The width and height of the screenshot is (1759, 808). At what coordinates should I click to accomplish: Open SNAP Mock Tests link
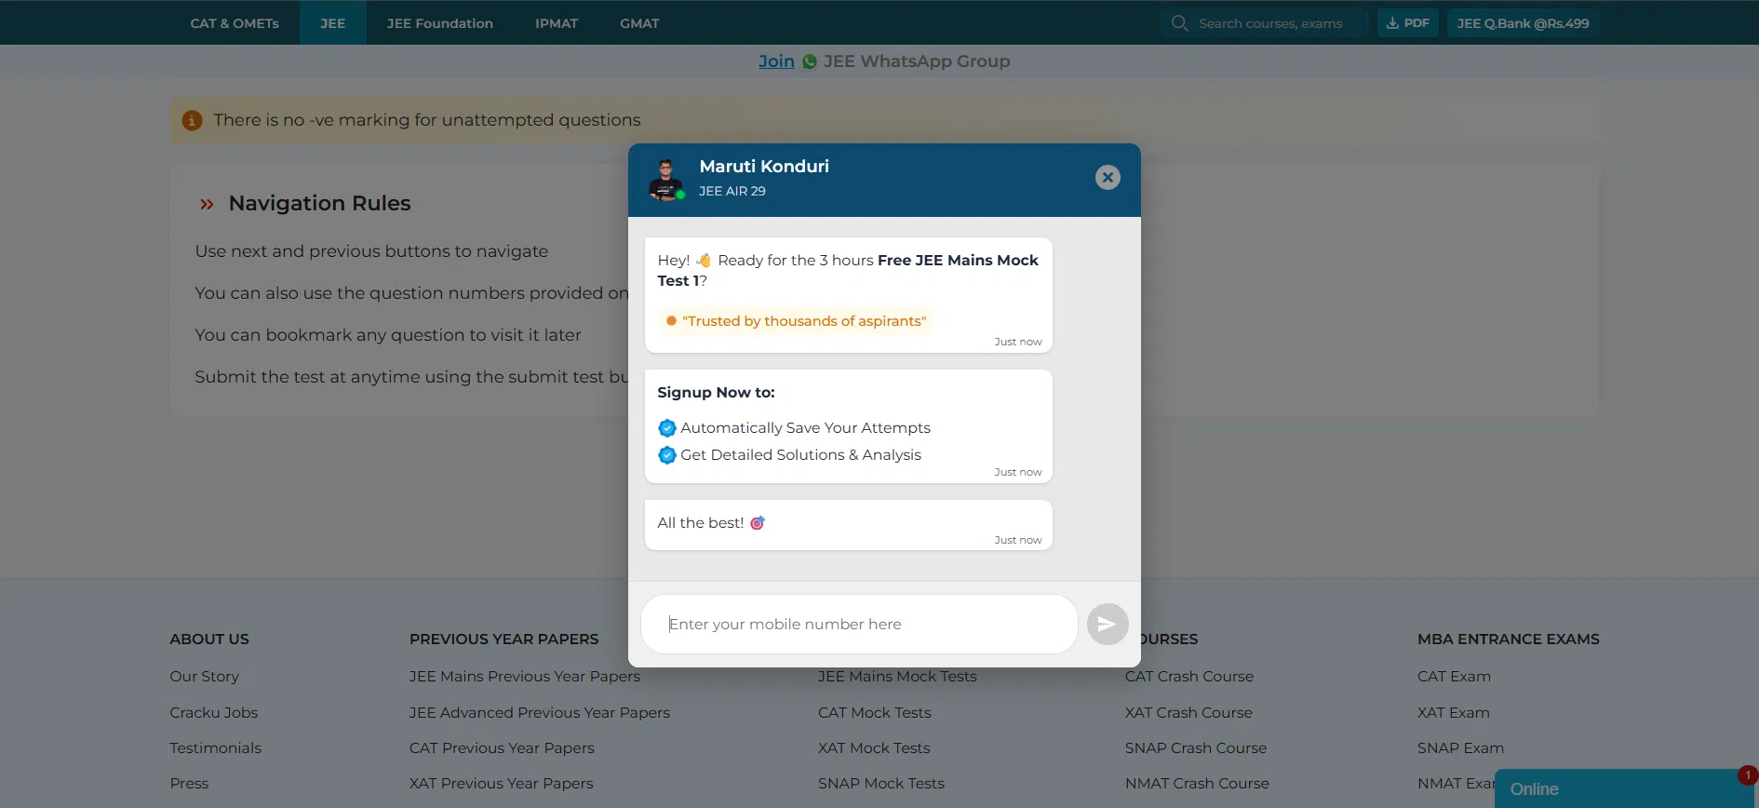881,784
